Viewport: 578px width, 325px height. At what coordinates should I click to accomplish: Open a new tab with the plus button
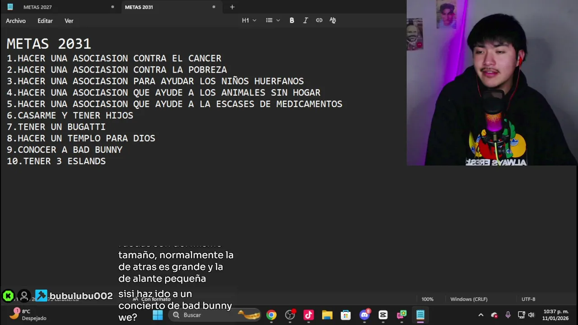tap(232, 7)
